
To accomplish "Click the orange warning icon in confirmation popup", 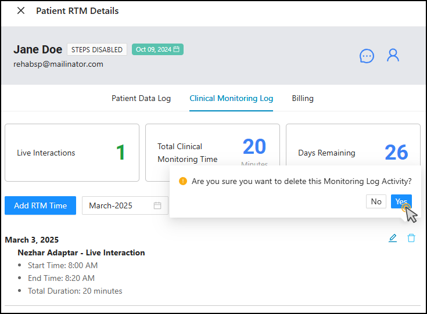I will coord(183,181).
